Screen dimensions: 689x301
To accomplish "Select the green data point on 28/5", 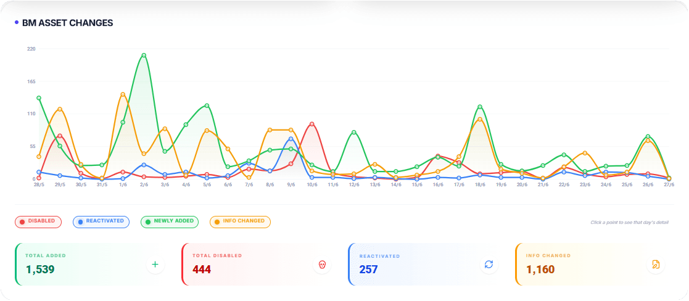I will (39, 98).
